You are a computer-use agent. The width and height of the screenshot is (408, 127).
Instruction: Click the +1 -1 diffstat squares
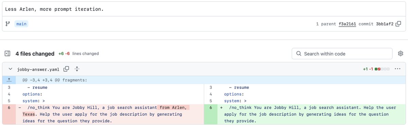381,69
